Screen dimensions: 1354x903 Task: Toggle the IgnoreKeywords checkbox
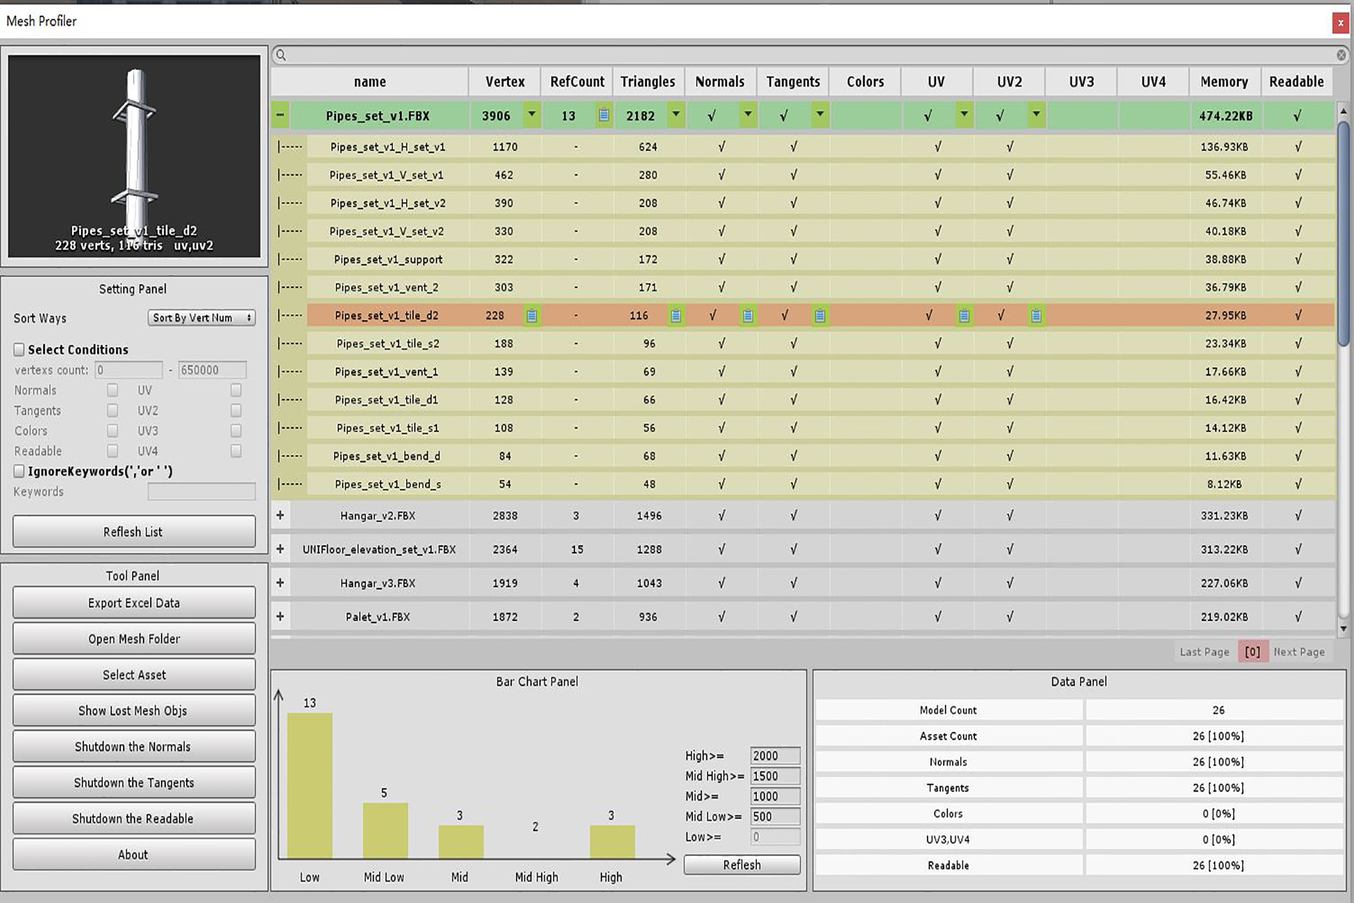(19, 471)
